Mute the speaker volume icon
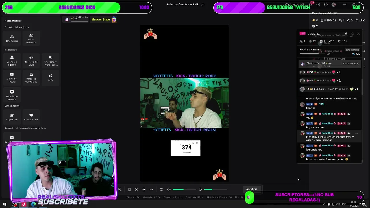The image size is (370, 208). click(169, 190)
